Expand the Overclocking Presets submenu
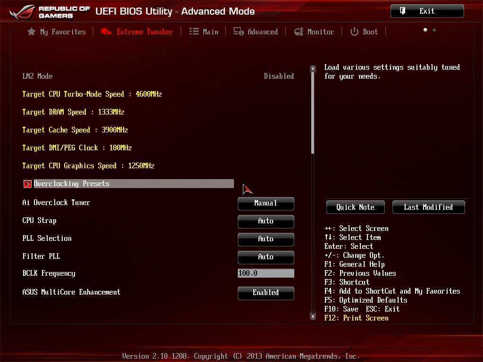 pyautogui.click(x=132, y=184)
